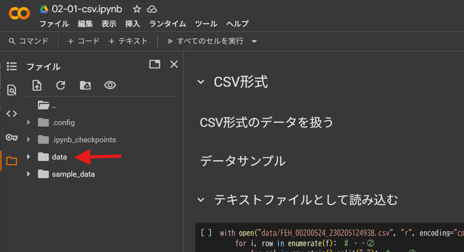Click the + テキスト button
Screen dimensions: 464x252
pyautogui.click(x=128, y=41)
